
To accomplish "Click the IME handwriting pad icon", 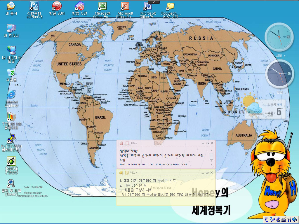I will point(278,220).
